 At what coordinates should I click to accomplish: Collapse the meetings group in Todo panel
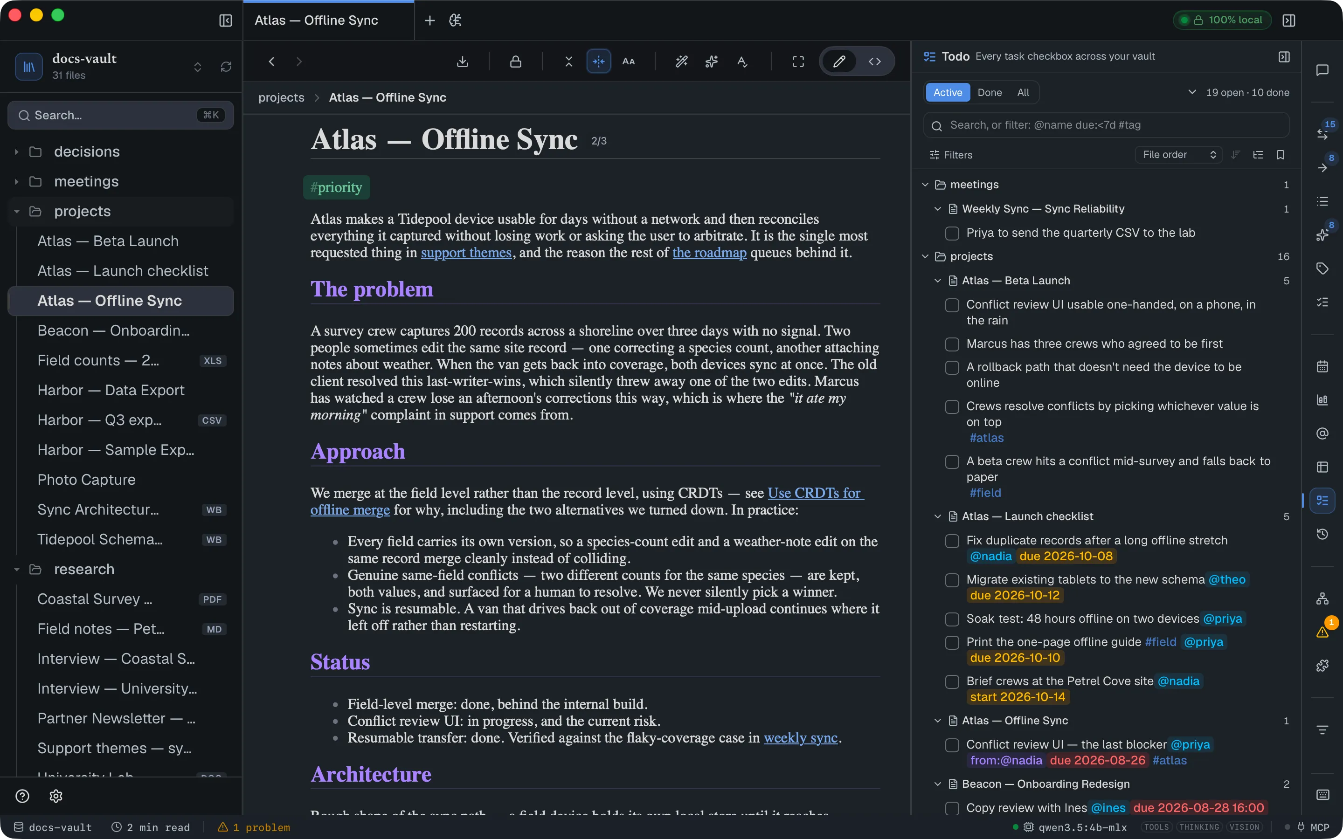[x=925, y=185]
